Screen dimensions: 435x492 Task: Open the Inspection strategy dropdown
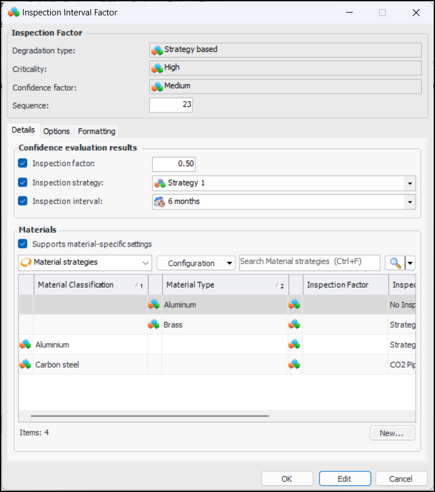410,184
